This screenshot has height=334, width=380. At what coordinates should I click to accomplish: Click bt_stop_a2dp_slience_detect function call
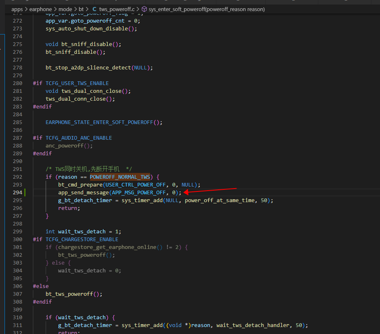pos(88,67)
